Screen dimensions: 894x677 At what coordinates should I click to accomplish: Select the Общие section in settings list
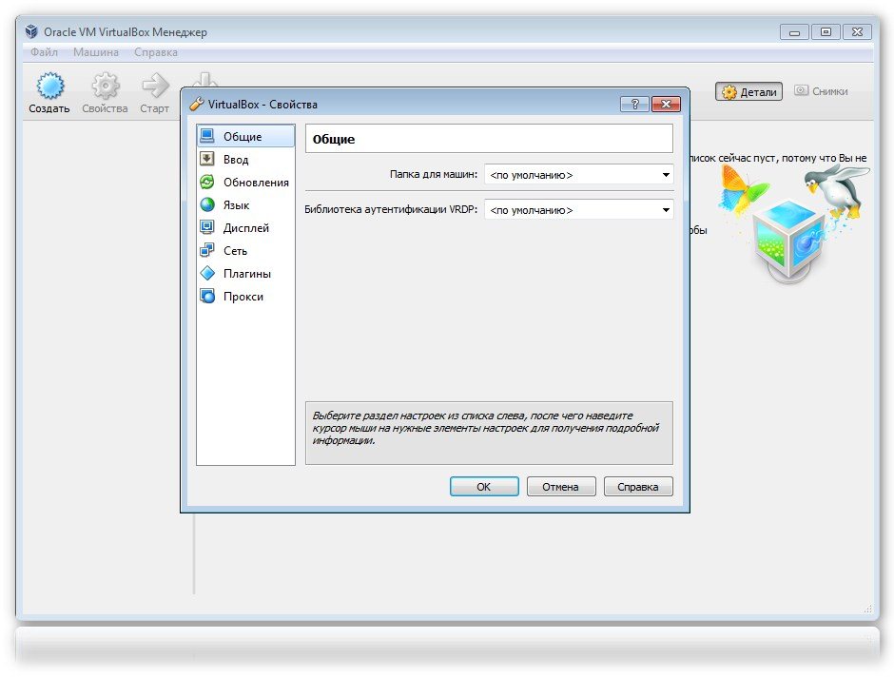(x=242, y=137)
